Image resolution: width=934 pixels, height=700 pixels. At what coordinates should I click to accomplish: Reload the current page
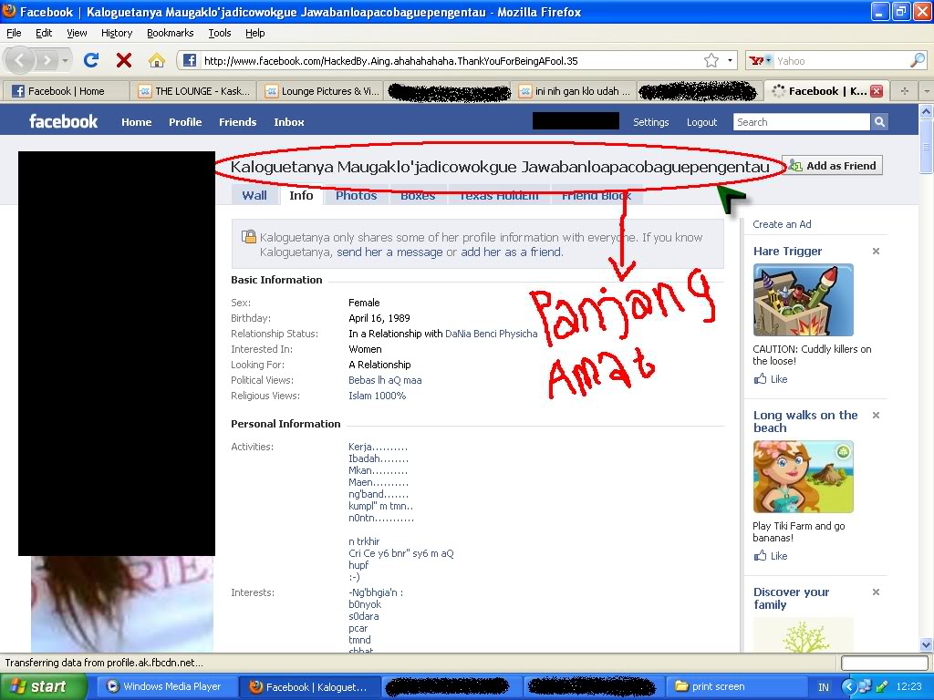pyautogui.click(x=91, y=60)
